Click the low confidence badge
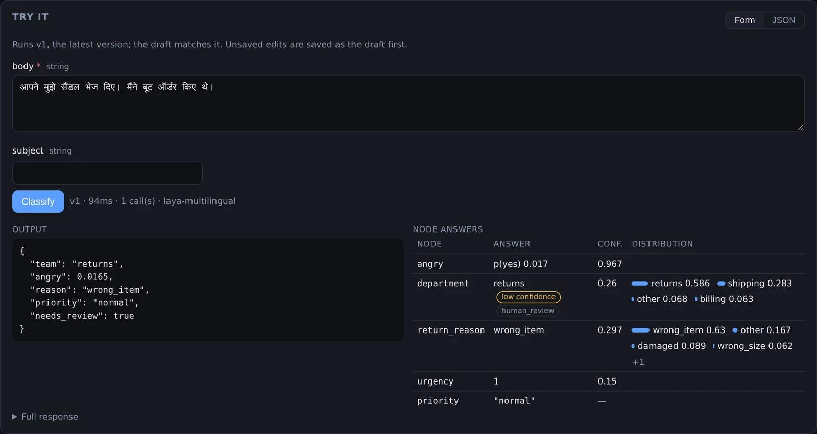 pos(528,297)
